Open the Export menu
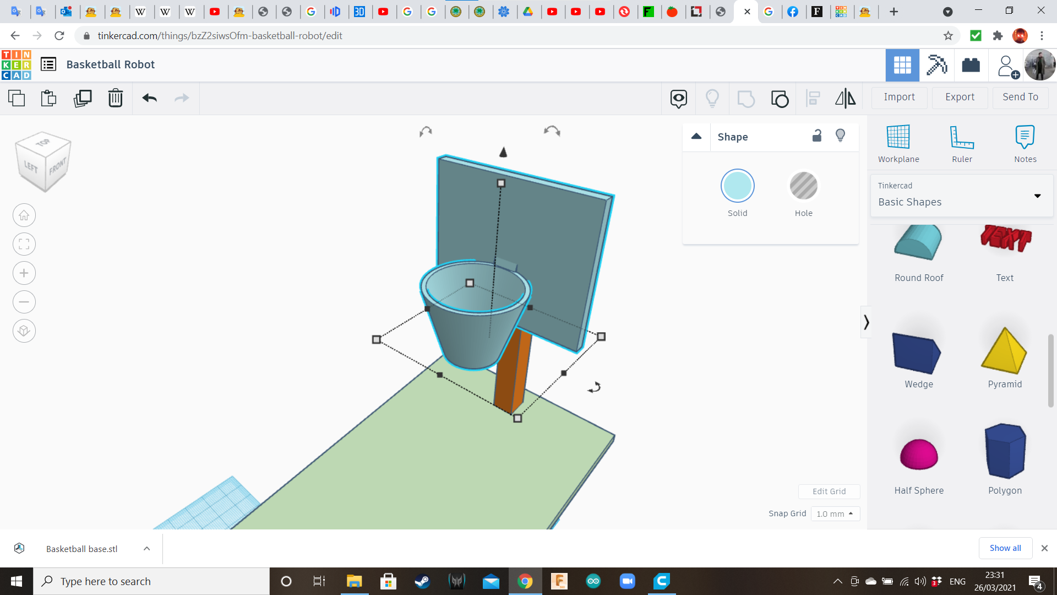The height and width of the screenshot is (595, 1057). [x=960, y=97]
